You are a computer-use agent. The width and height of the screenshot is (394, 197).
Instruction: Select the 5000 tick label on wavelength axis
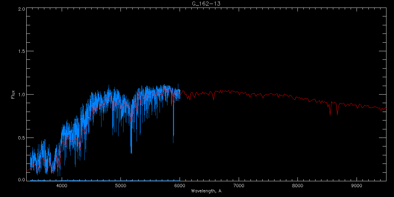click(120, 186)
